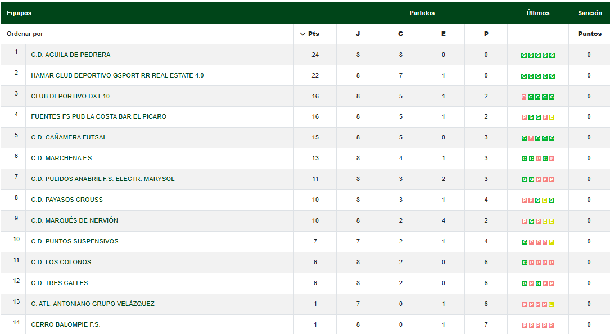
Task: Click the green G badge in C.D. Los Colonos row
Action: [x=524, y=263]
